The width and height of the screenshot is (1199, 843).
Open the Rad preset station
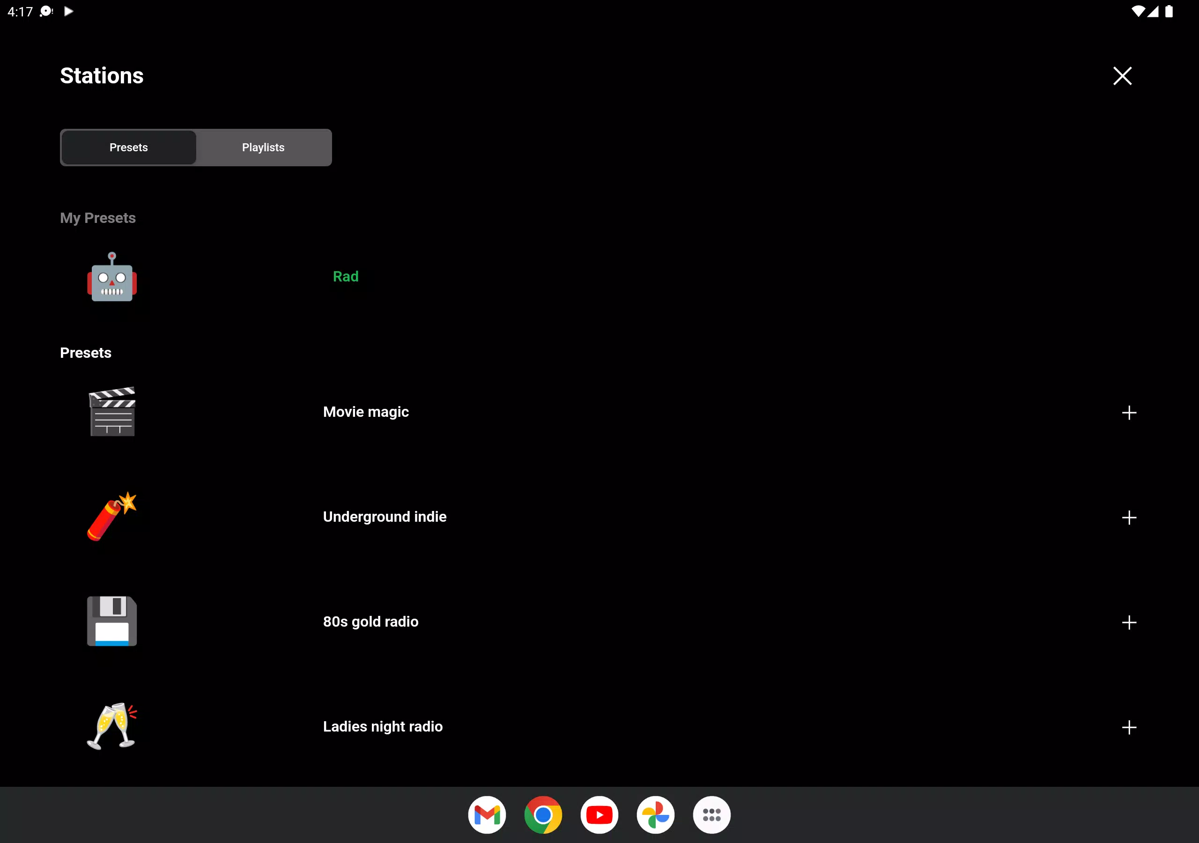point(346,276)
